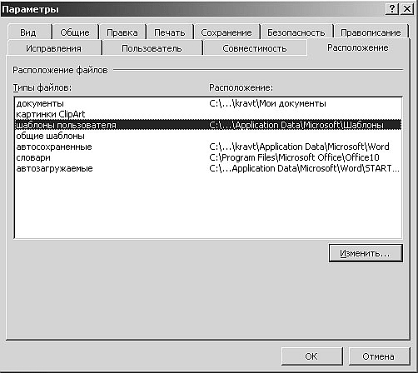Switch to the Безопасность tab
Image resolution: width=418 pixels, height=373 pixels.
coord(296,32)
